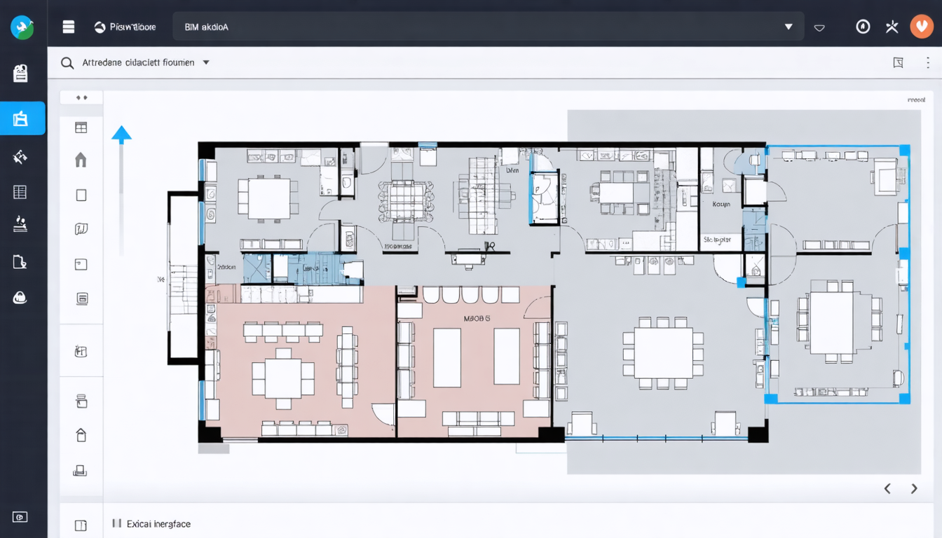Select the grid table tool icon
The width and height of the screenshot is (942, 538).
(81, 127)
